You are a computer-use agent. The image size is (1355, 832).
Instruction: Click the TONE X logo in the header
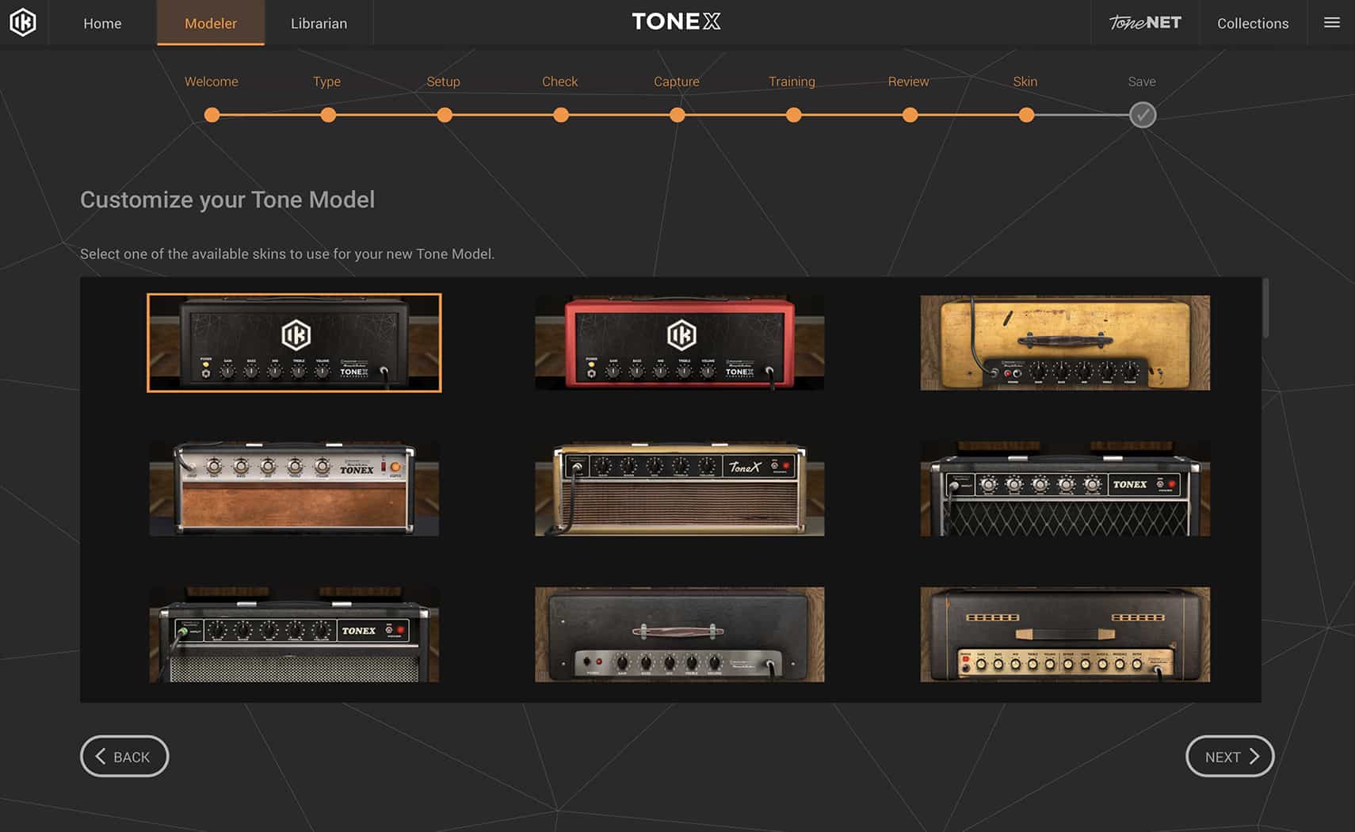[676, 21]
